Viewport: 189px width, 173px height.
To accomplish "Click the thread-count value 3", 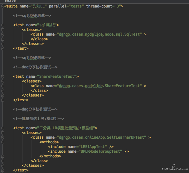I will (x=118, y=6).
